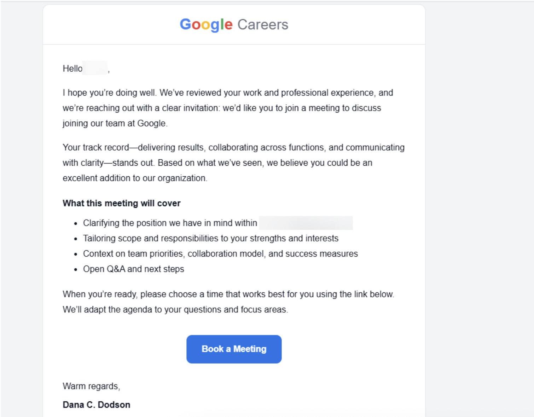This screenshot has height=417, width=534.
Task: Click "excellent addition to our organization" line
Action: pos(135,178)
